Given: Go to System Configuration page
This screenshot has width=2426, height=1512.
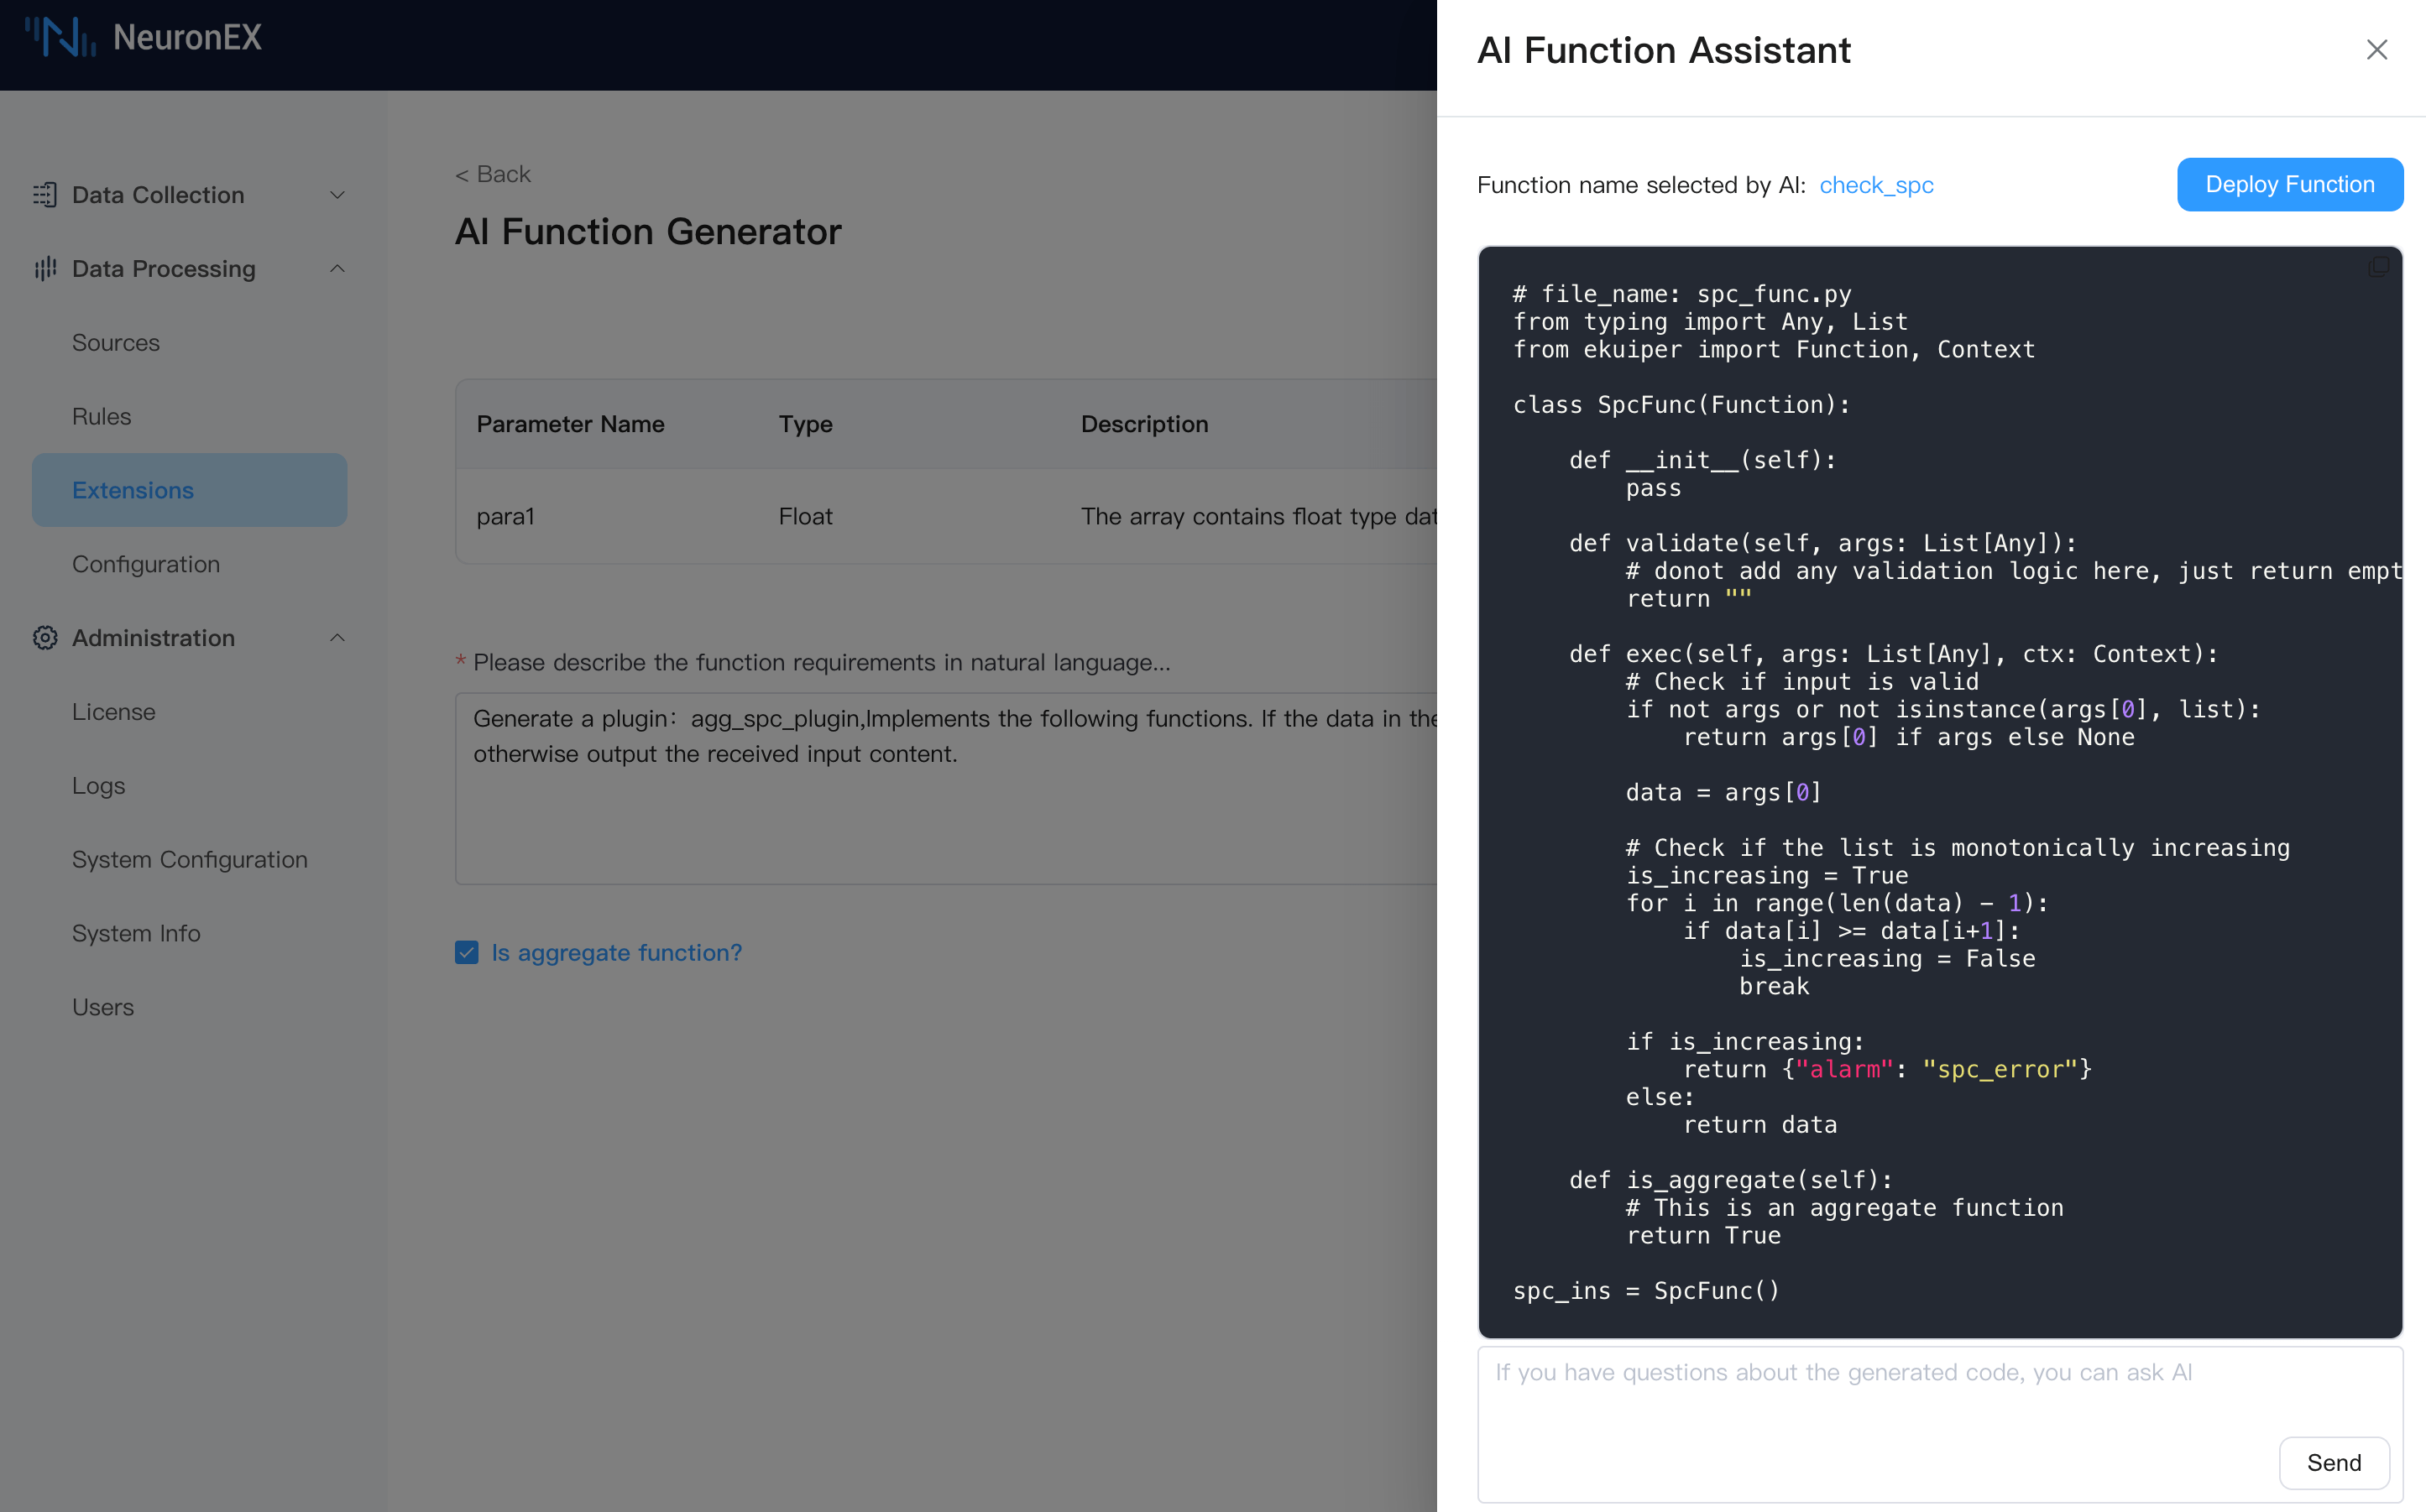Looking at the screenshot, I should [x=190, y=860].
